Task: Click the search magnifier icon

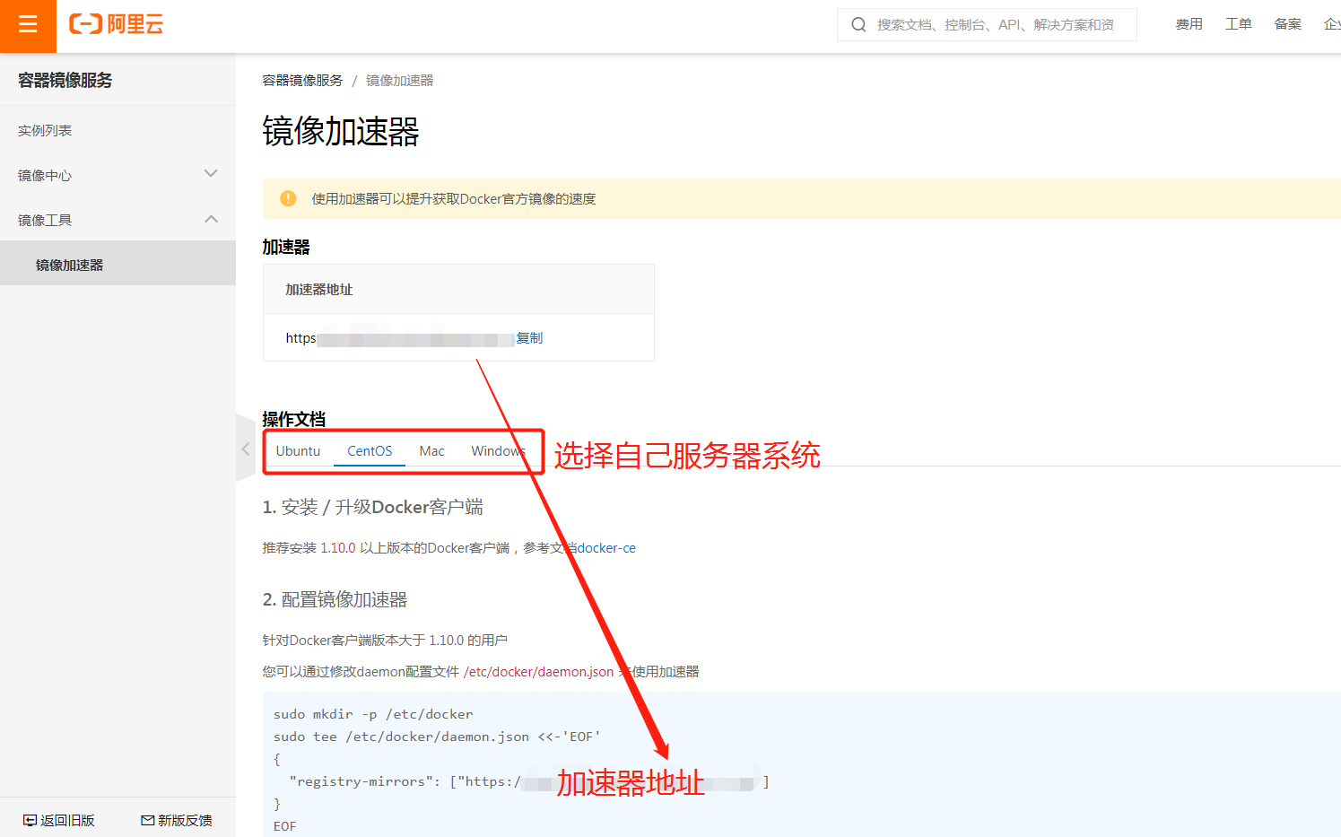Action: click(858, 25)
